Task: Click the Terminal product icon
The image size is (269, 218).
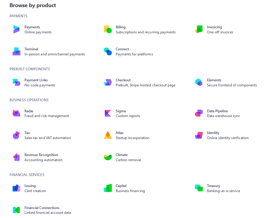Action: tap(16, 51)
